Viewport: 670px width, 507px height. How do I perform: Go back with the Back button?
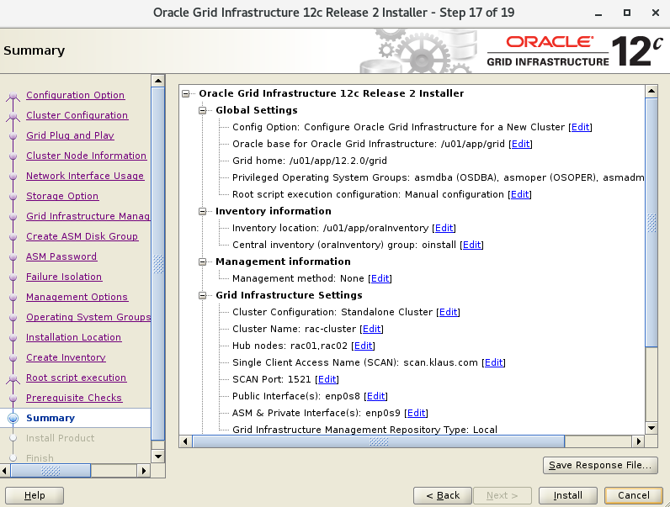pyautogui.click(x=442, y=495)
